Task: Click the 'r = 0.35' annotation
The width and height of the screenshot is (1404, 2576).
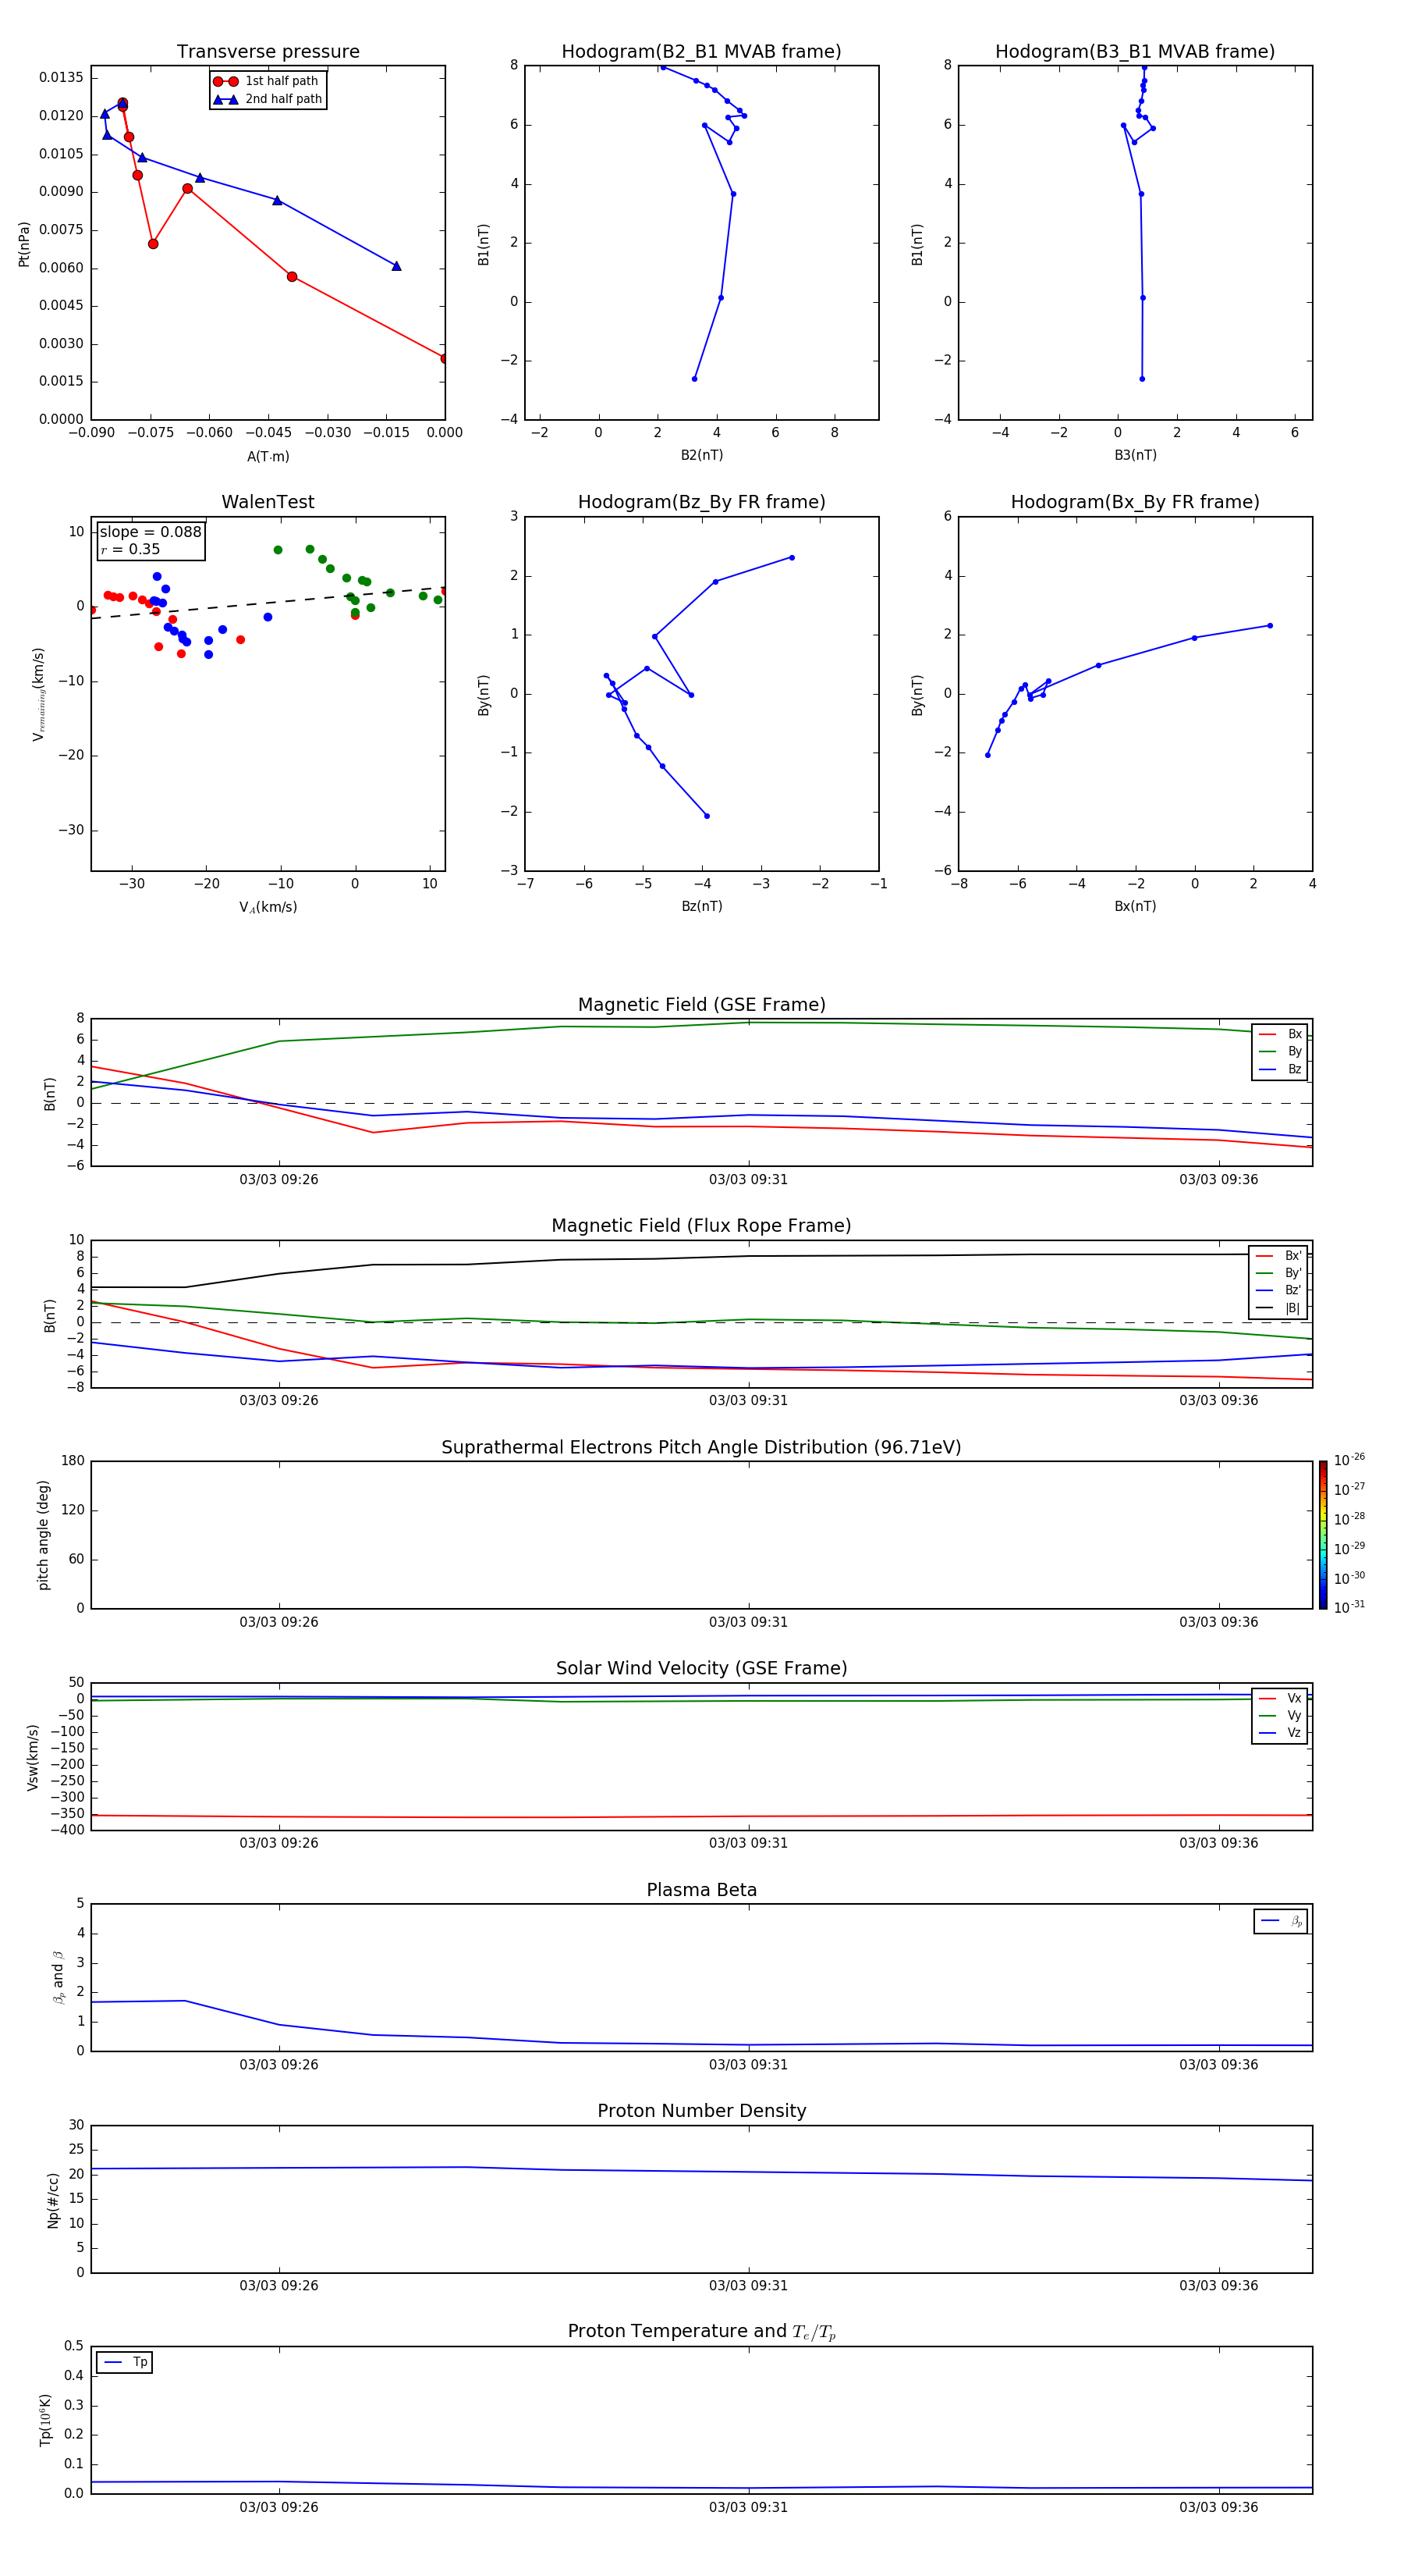Action: [130, 549]
